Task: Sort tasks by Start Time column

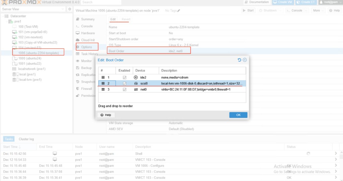Action: click(x=19, y=147)
